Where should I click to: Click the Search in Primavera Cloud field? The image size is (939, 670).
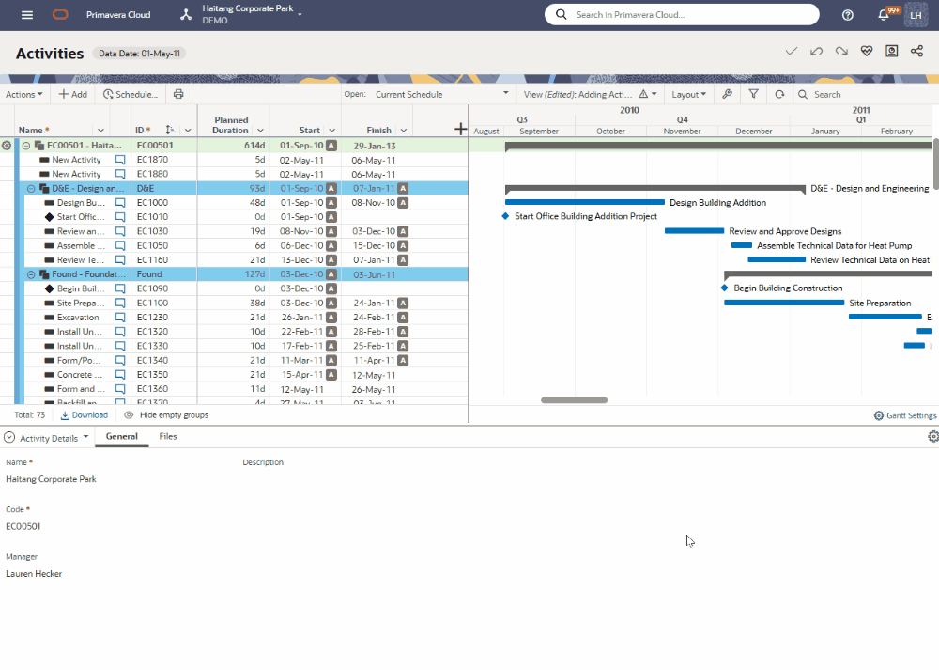click(682, 14)
